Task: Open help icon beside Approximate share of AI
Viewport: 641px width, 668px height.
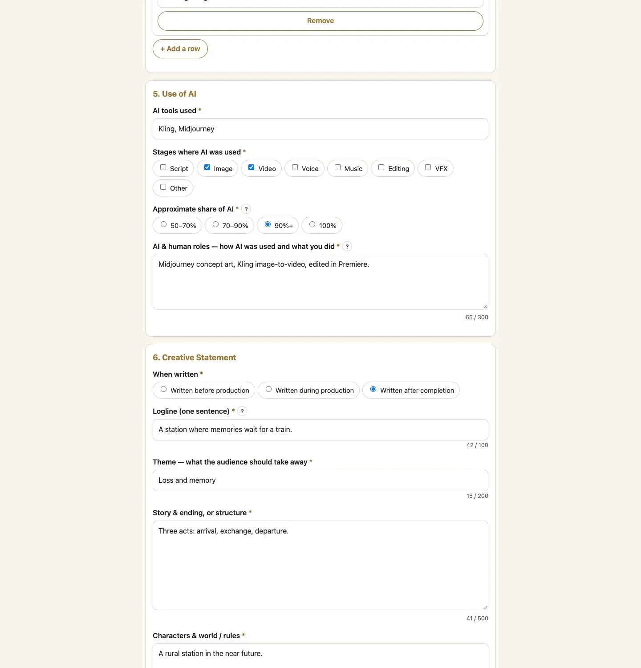Action: tap(246, 209)
